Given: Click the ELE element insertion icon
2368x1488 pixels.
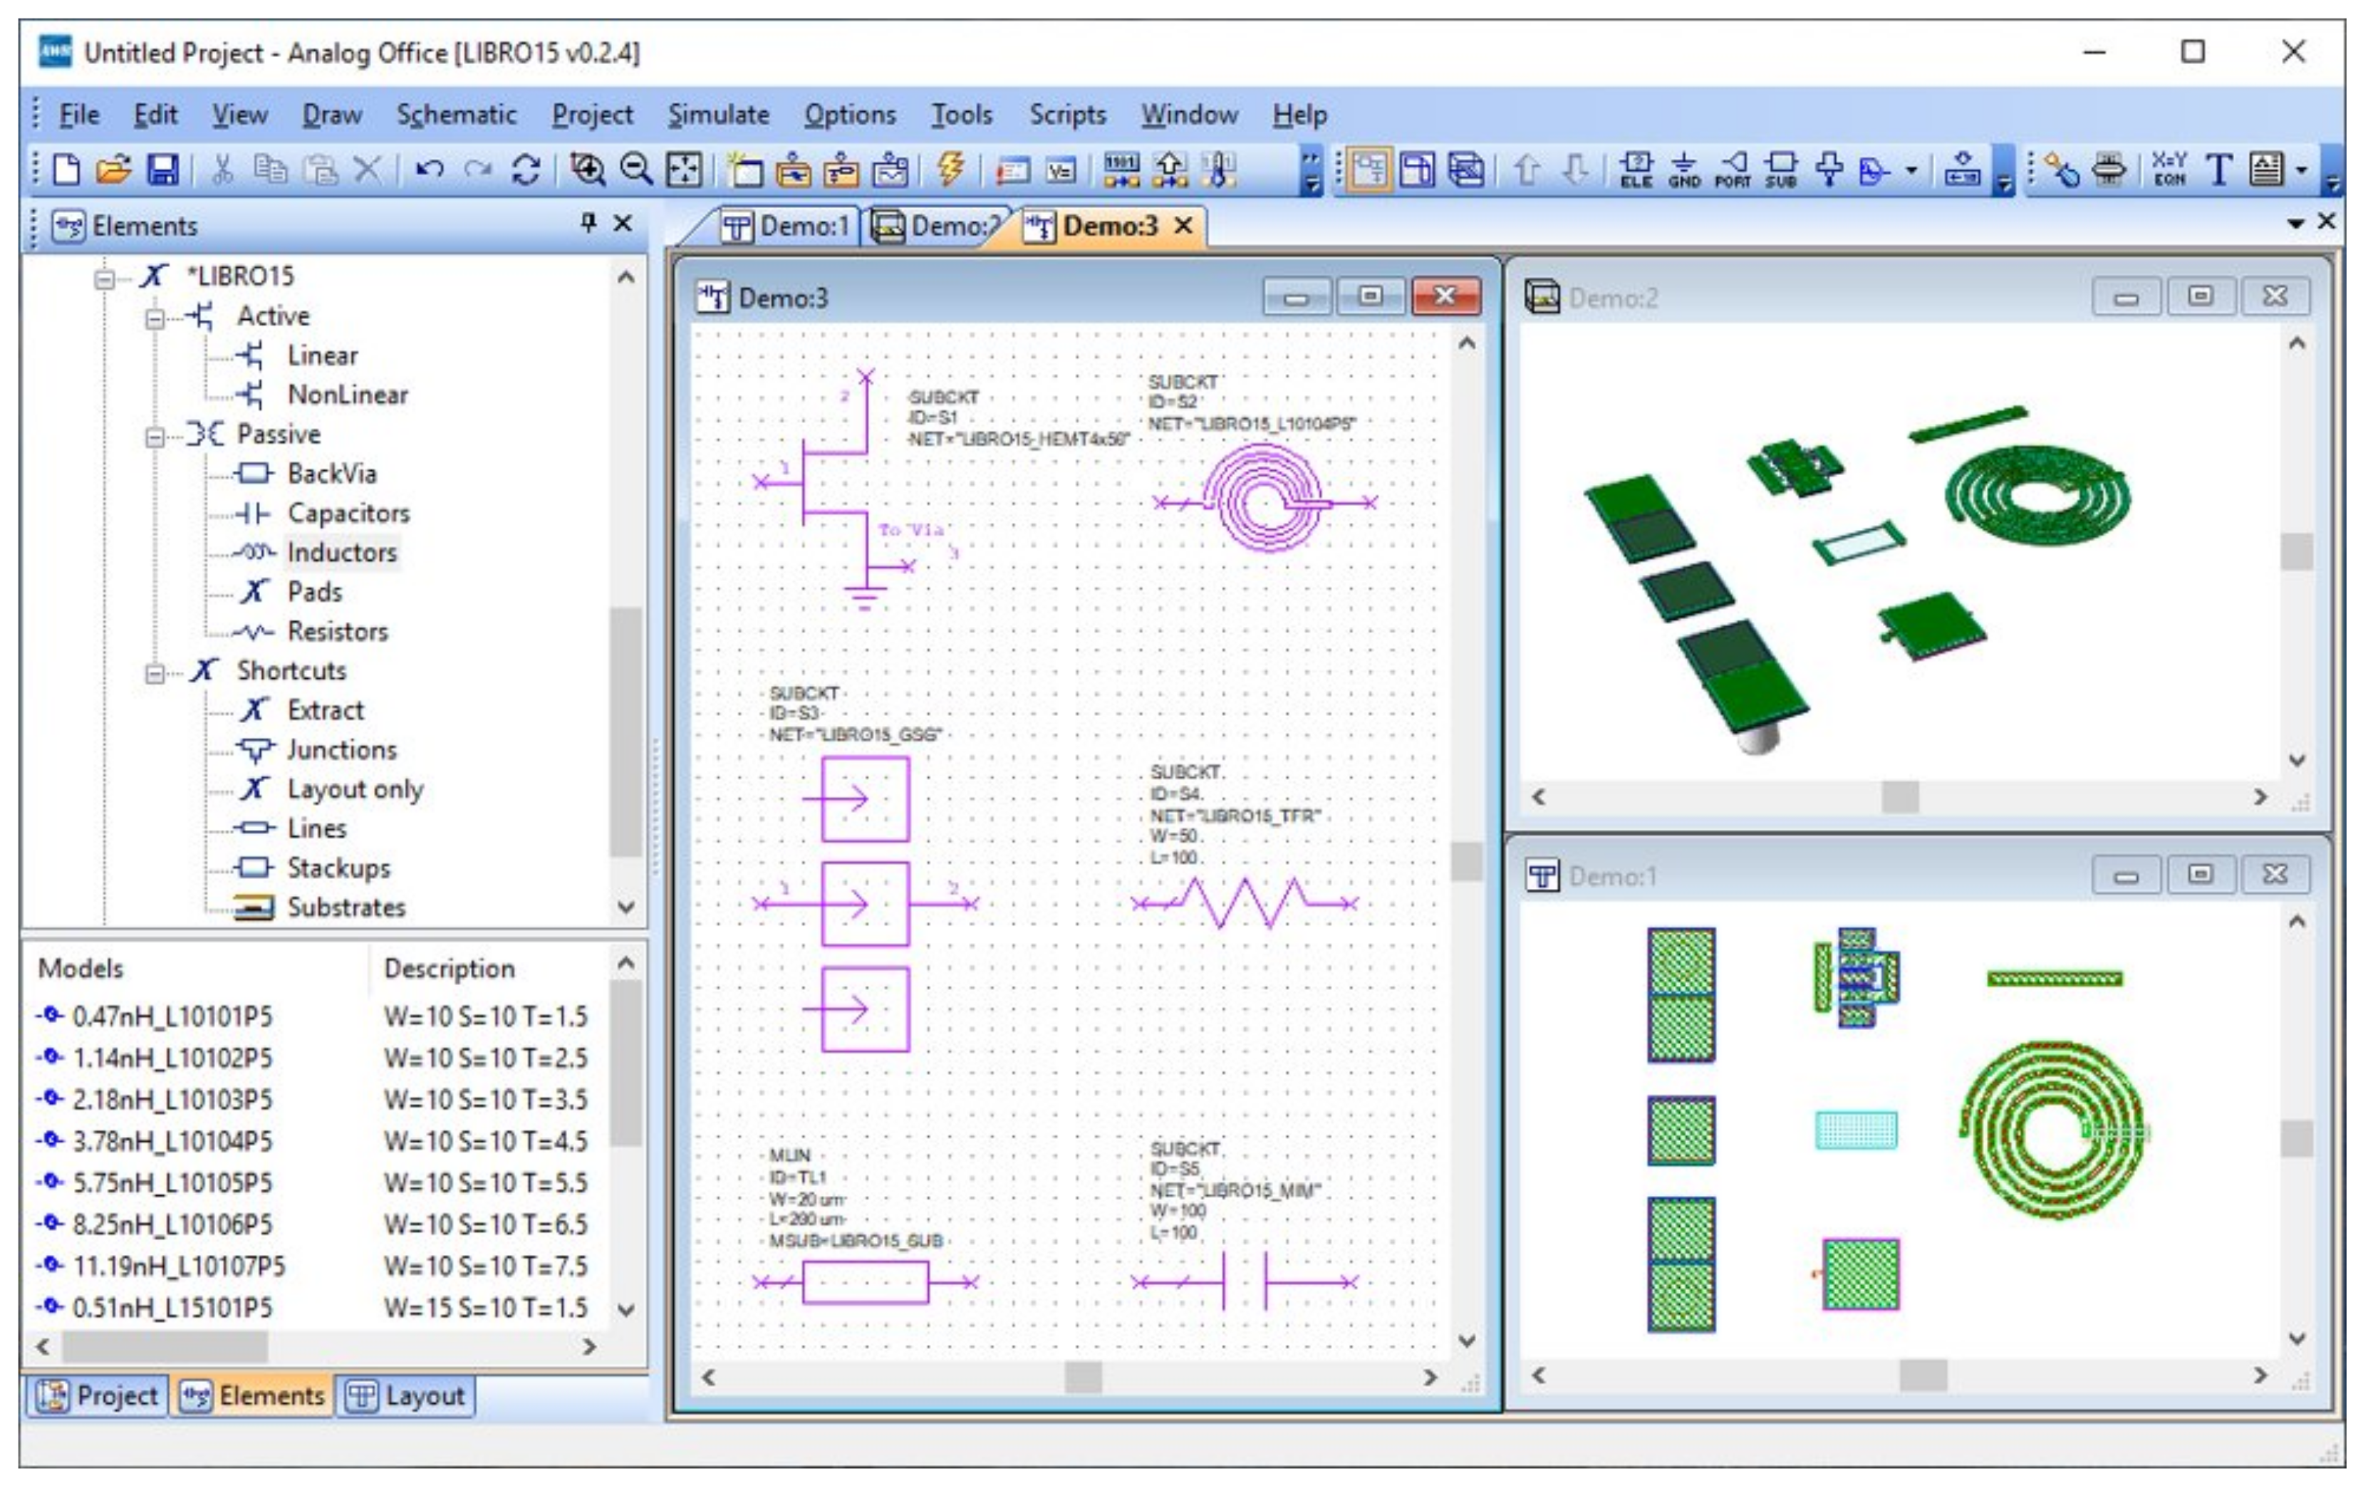Looking at the screenshot, I should coord(1636,170).
